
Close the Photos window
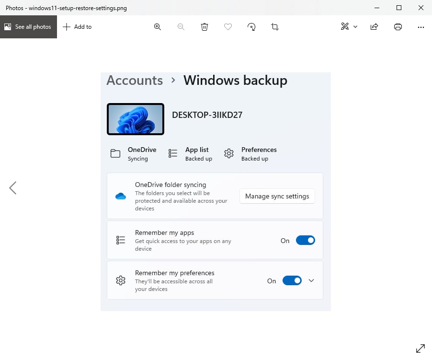click(x=421, y=8)
